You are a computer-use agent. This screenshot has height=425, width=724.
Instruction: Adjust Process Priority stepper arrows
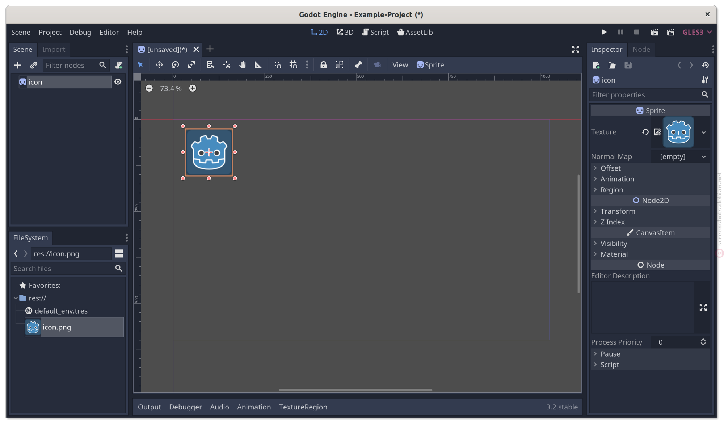pos(703,342)
